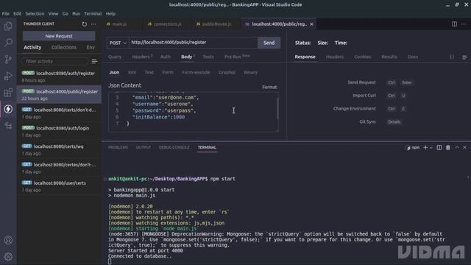This screenshot has height=265, width=471.
Task: Open the View menu
Action: [53, 13]
